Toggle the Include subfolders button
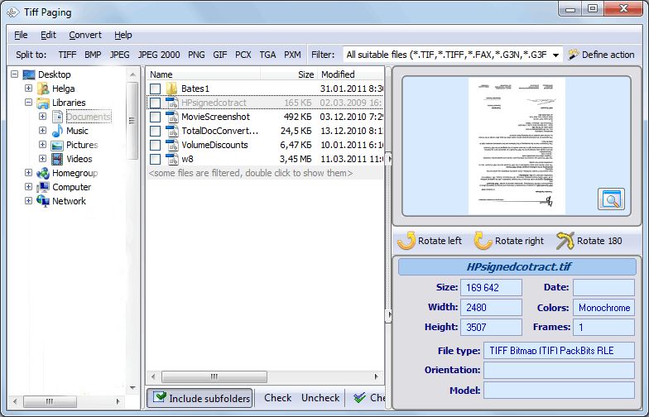This screenshot has height=417, width=649. click(200, 398)
